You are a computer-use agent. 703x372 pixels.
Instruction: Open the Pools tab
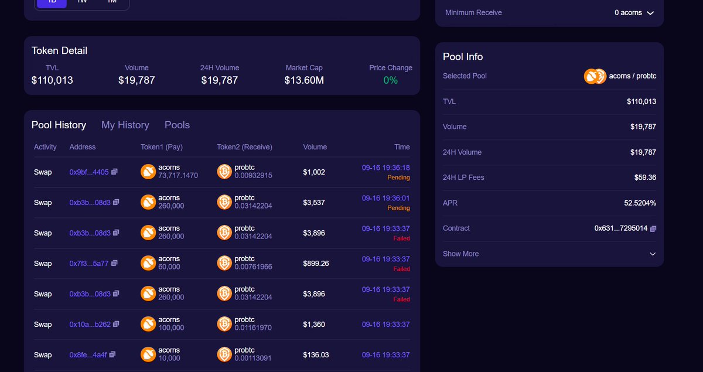[178, 125]
